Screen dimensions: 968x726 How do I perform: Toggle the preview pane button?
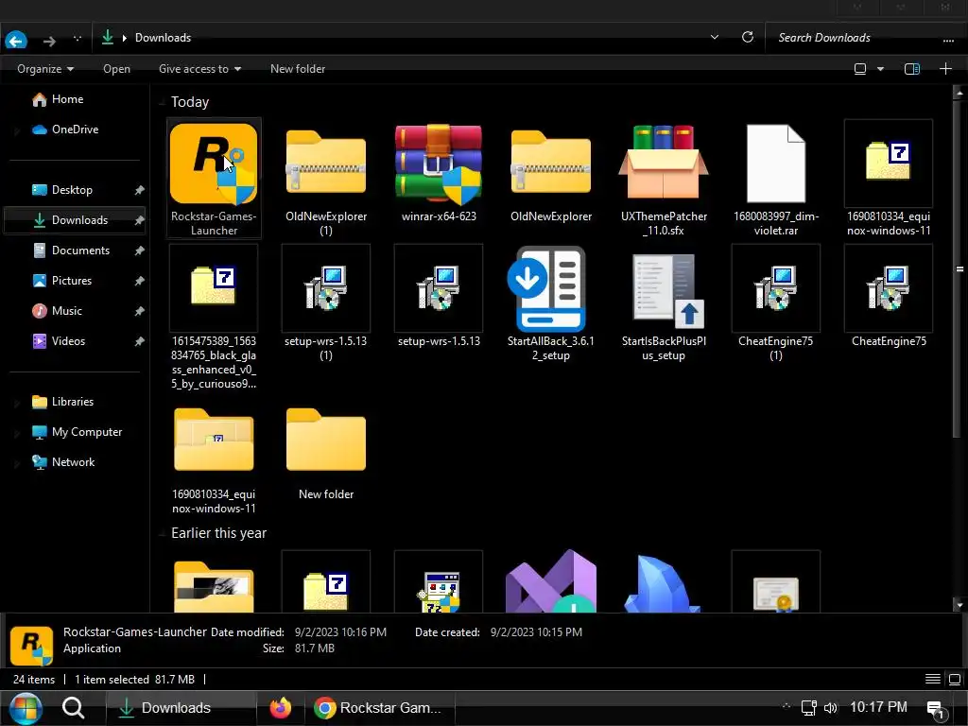pyautogui.click(x=912, y=68)
